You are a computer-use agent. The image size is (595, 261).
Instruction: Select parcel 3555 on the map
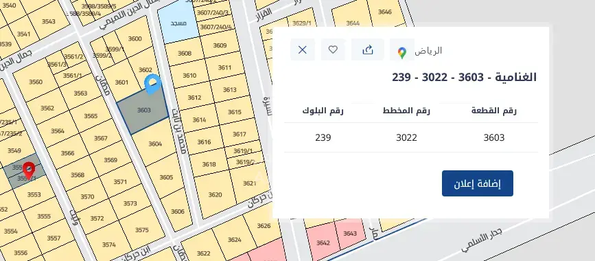pyautogui.click(x=44, y=216)
